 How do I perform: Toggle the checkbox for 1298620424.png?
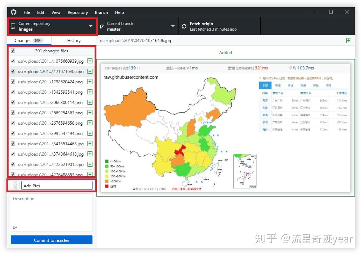pos(13,82)
